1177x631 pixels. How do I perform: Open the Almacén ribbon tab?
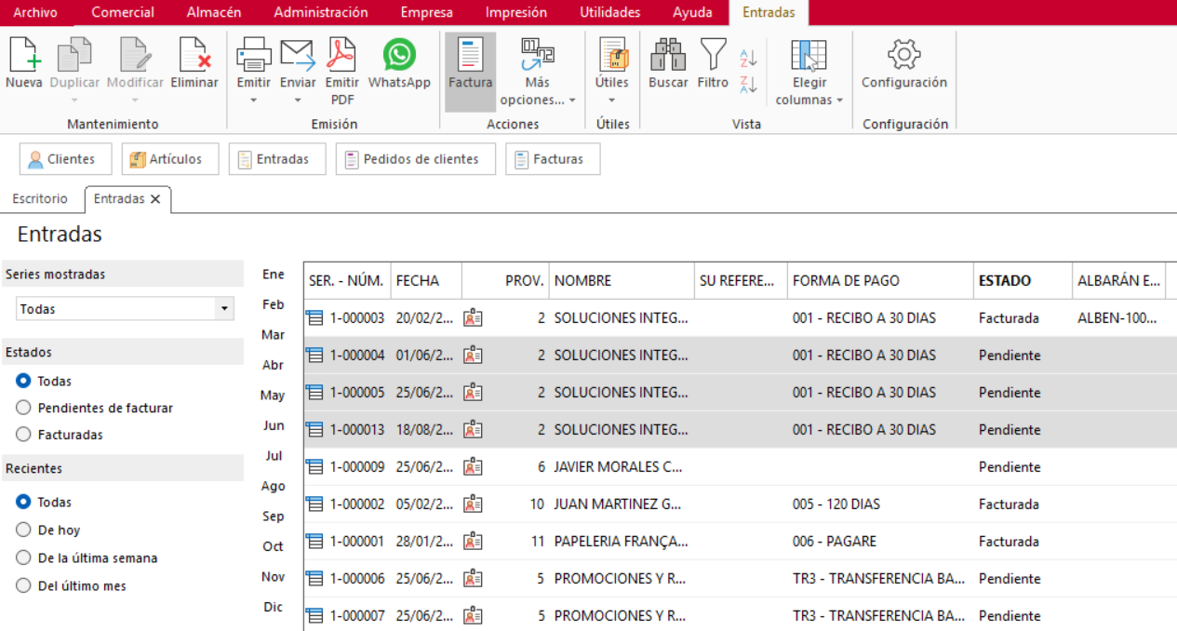coord(214,12)
